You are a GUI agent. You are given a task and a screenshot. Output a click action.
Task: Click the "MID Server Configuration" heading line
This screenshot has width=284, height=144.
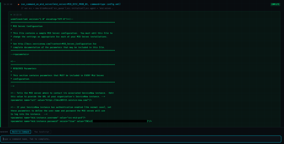coord(27,26)
